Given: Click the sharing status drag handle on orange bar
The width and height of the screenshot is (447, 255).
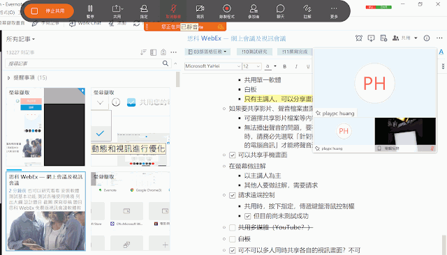Looking at the screenshot, I should pyautogui.click(x=147, y=26).
